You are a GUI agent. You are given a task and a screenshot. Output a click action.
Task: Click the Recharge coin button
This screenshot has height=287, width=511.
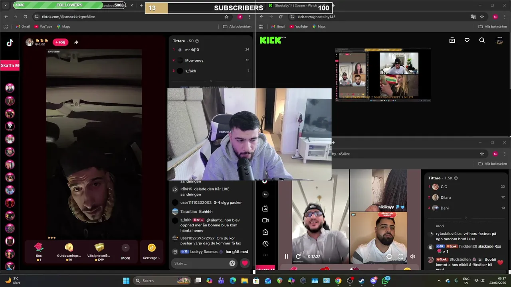click(x=151, y=252)
